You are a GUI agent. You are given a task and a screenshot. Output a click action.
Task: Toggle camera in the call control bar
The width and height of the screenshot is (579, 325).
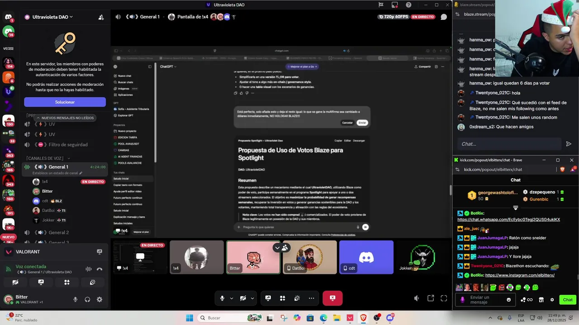(x=243, y=298)
